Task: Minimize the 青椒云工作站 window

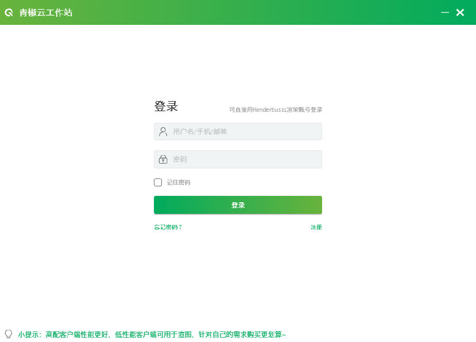Action: pyautogui.click(x=445, y=13)
